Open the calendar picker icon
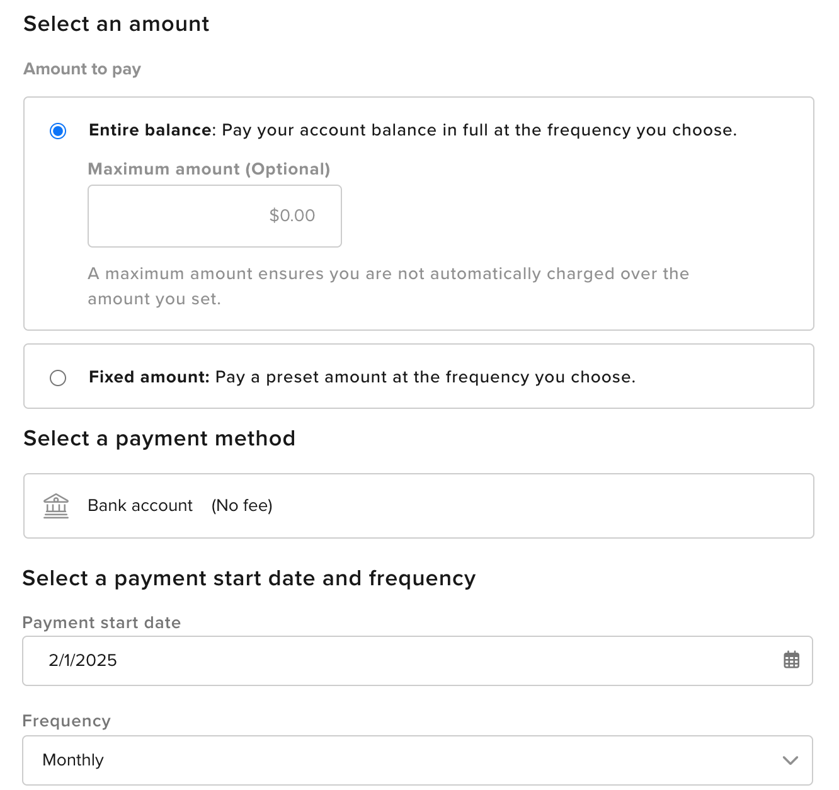Screen dimensions: 839x790 click(792, 660)
